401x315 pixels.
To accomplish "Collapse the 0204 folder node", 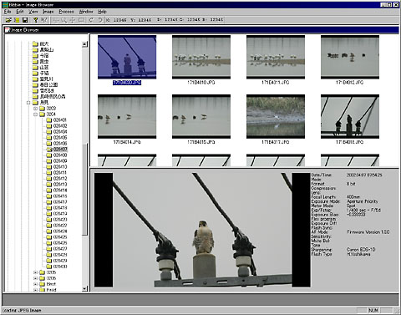I will click(35, 114).
